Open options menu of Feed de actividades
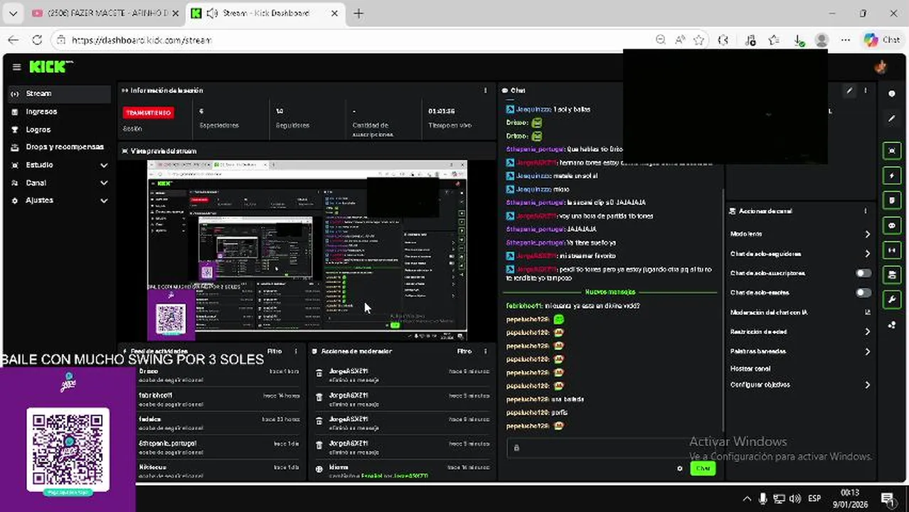 (297, 351)
